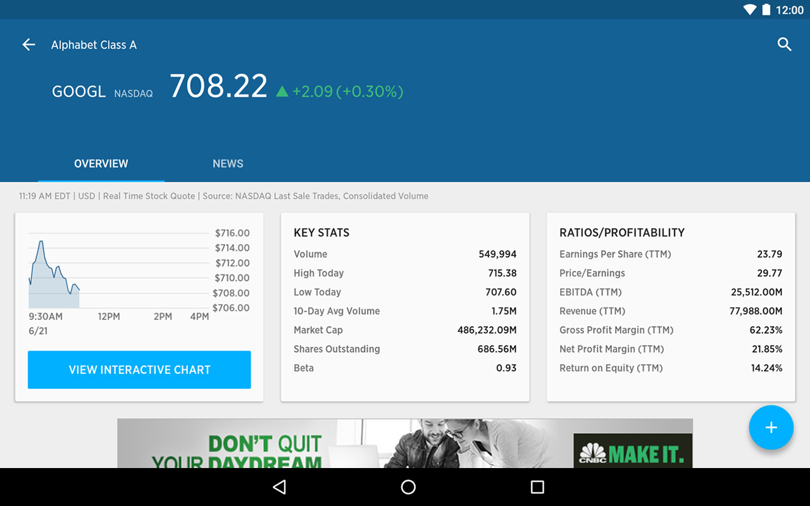
Task: Click the search icon in the top bar
Action: click(x=785, y=44)
